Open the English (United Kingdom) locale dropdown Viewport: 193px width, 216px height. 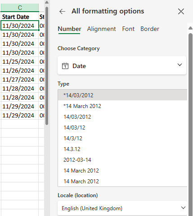click(122, 208)
